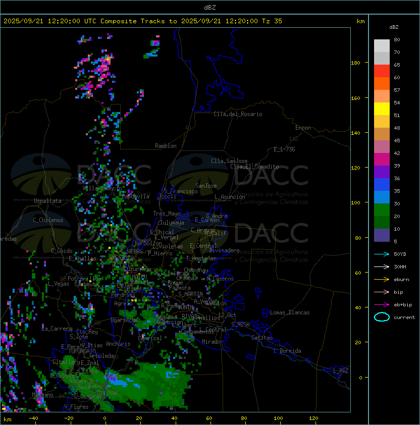Click the V_Flores place label

[76, 407]
